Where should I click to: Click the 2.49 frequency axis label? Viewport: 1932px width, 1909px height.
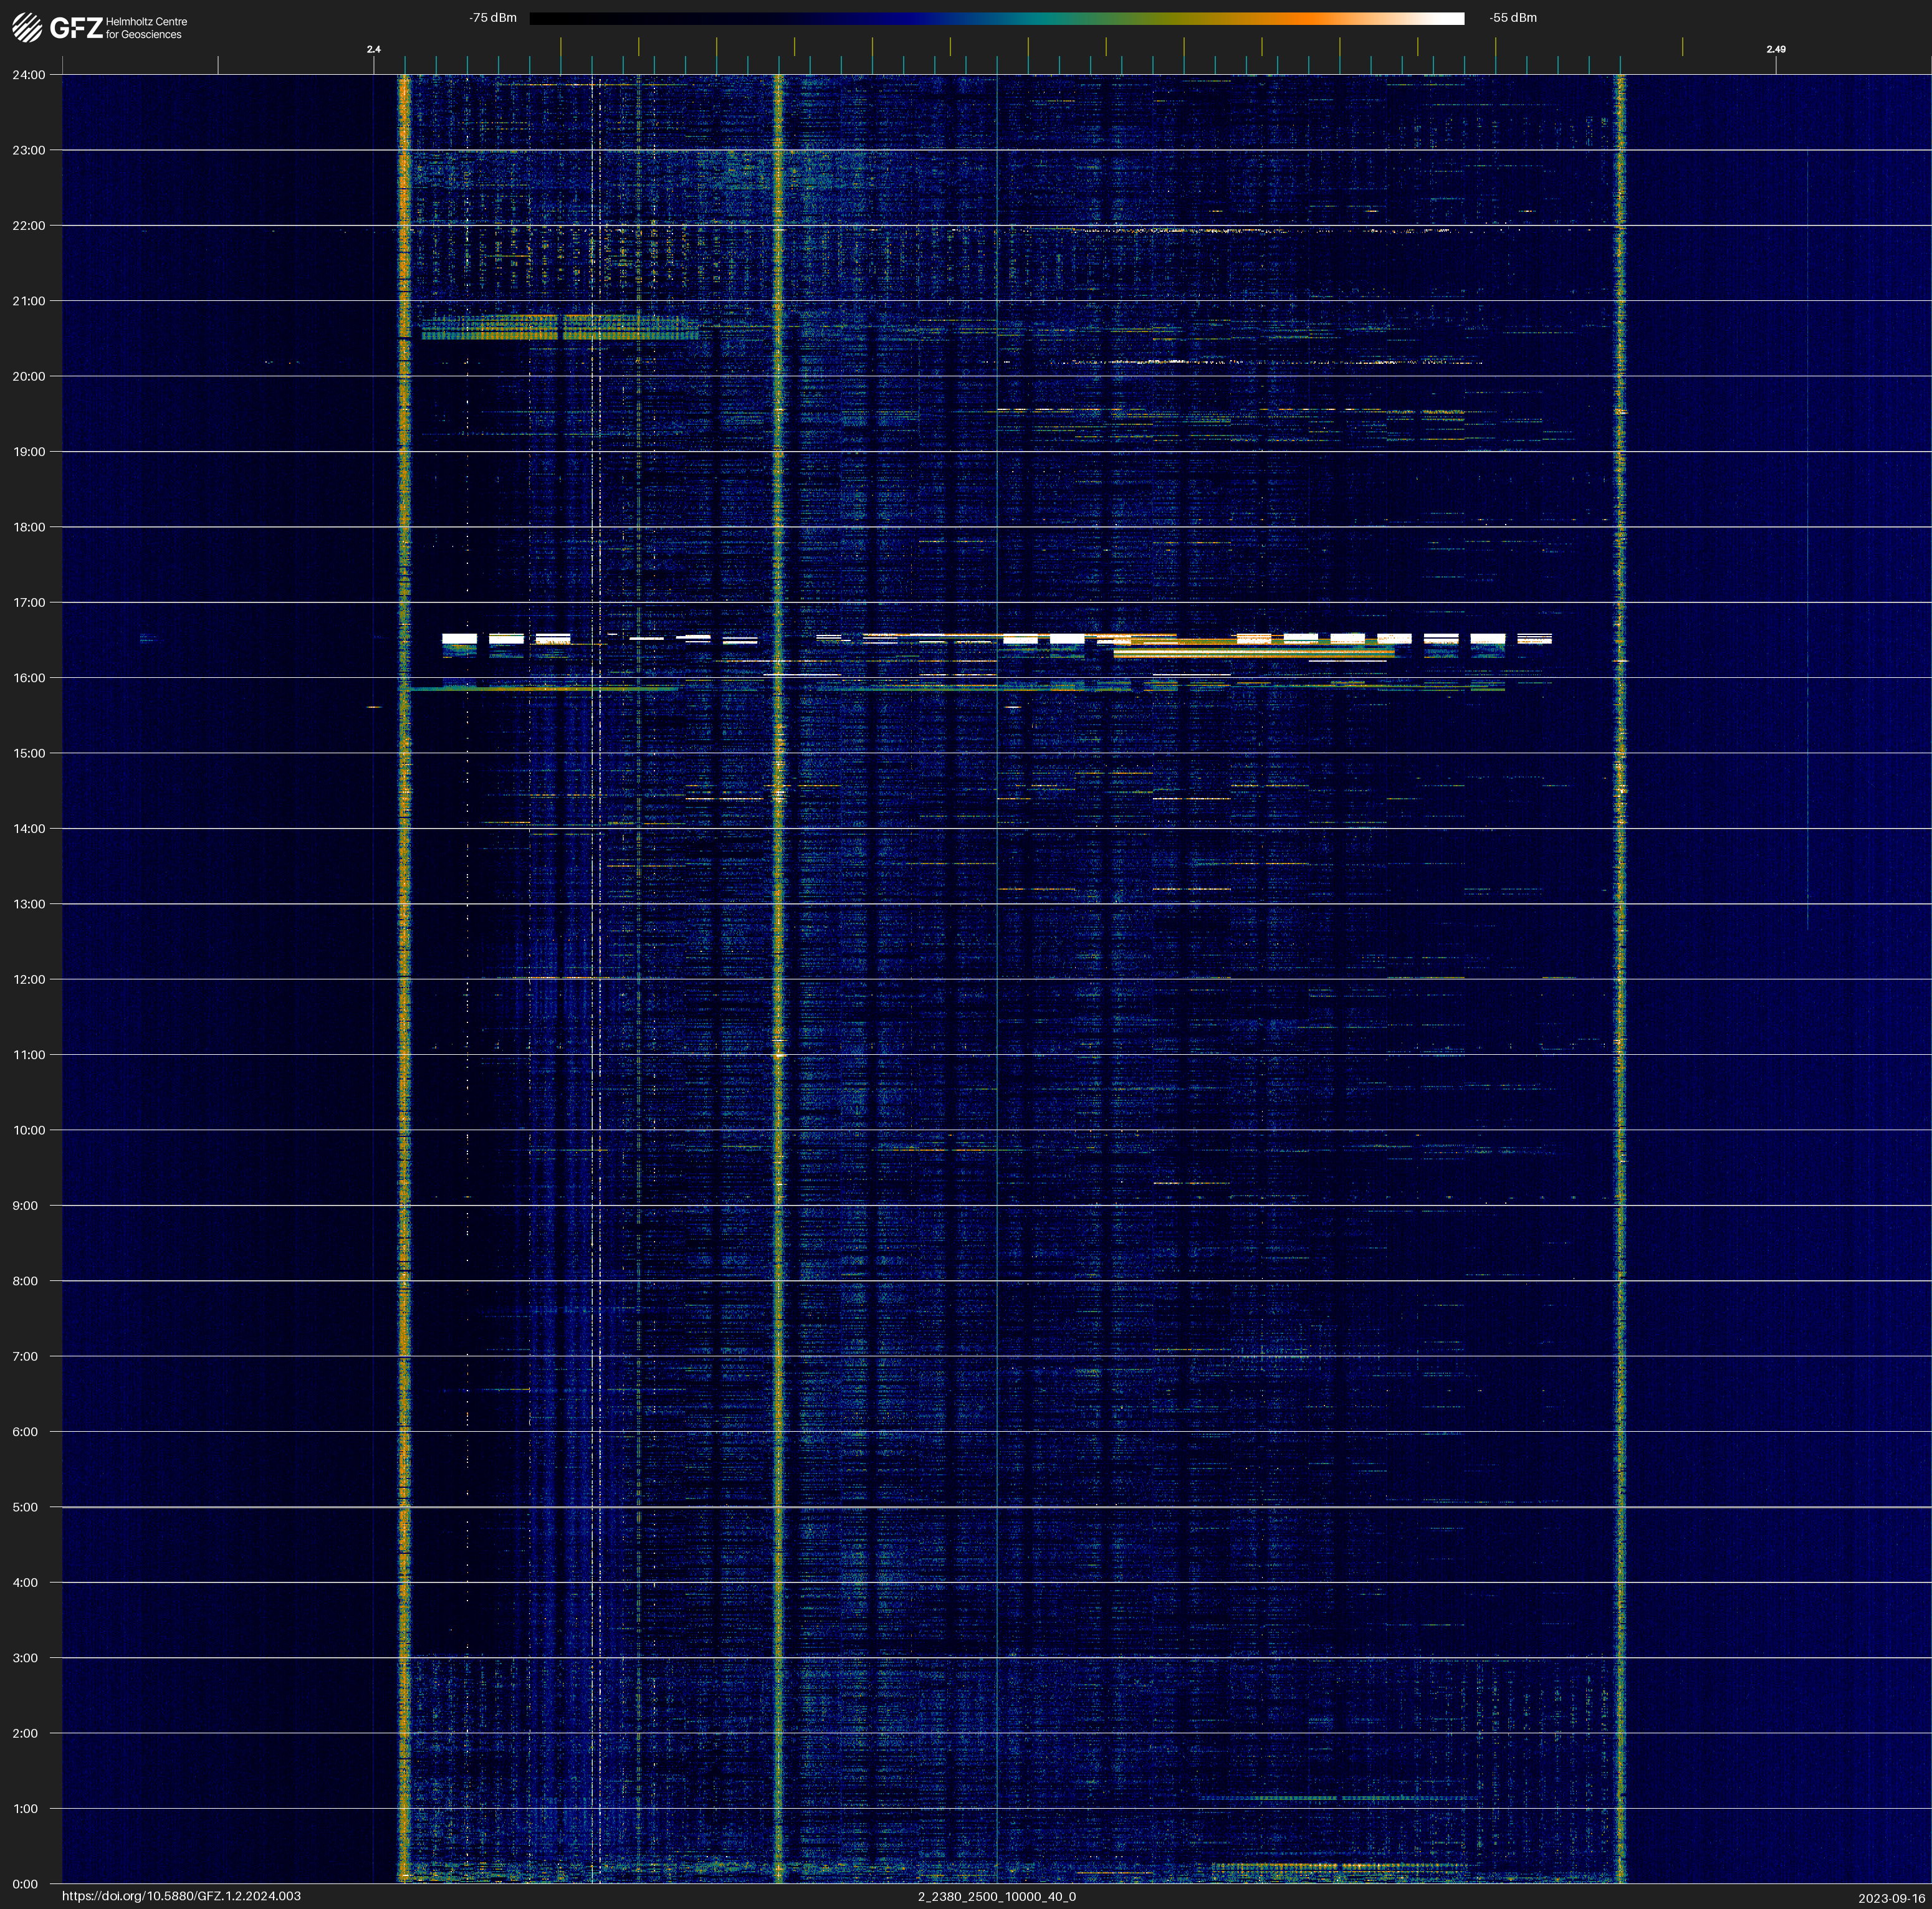tap(1775, 49)
